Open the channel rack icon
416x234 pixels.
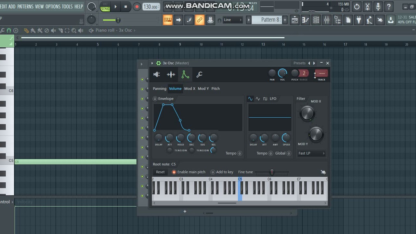316,20
